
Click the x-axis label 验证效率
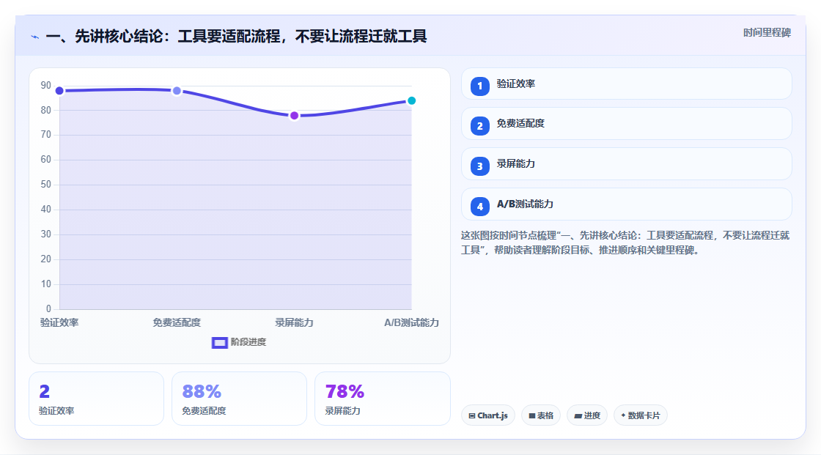tap(59, 322)
